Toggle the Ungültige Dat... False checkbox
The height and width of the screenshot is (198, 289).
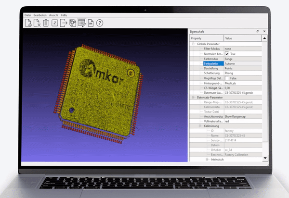point(227,78)
